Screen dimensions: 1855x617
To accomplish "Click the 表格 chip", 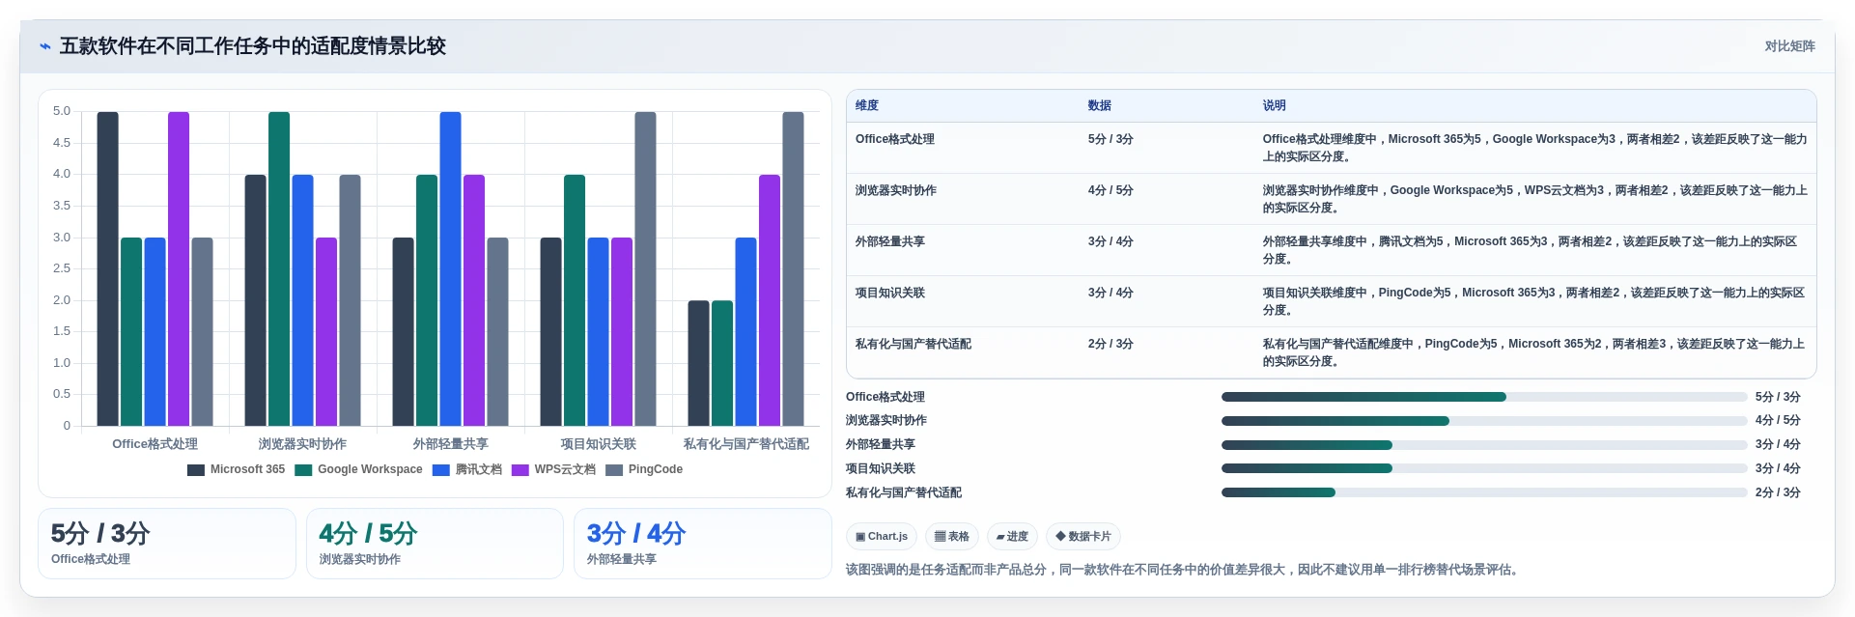I will (951, 537).
